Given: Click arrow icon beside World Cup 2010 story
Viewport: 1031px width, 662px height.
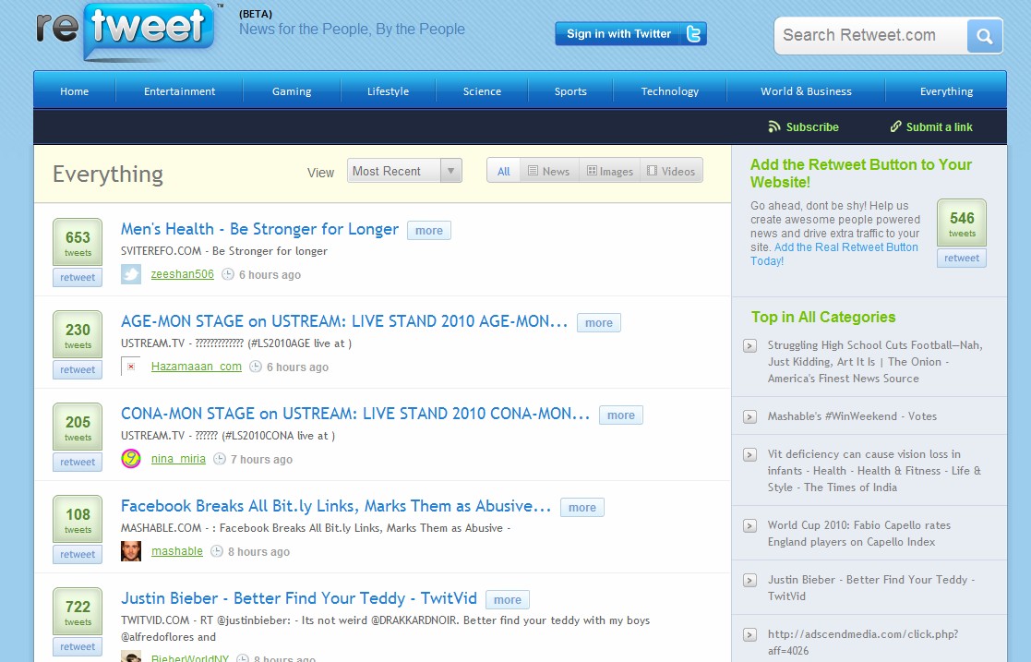Looking at the screenshot, I should point(749,525).
